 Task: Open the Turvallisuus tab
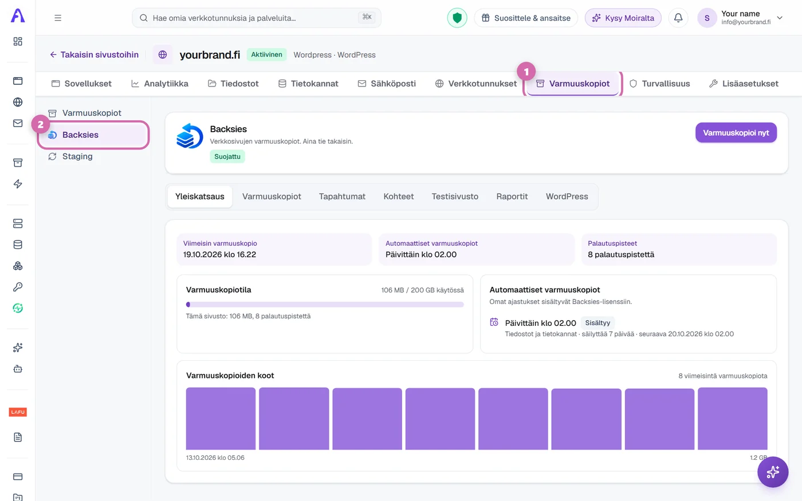coord(659,84)
